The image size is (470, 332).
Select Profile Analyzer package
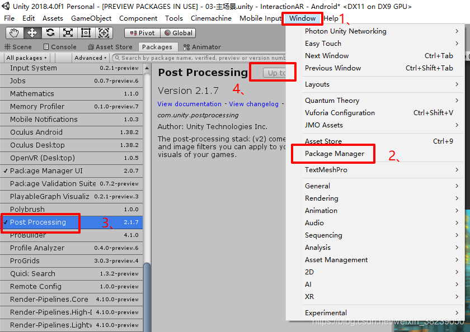[72, 248]
